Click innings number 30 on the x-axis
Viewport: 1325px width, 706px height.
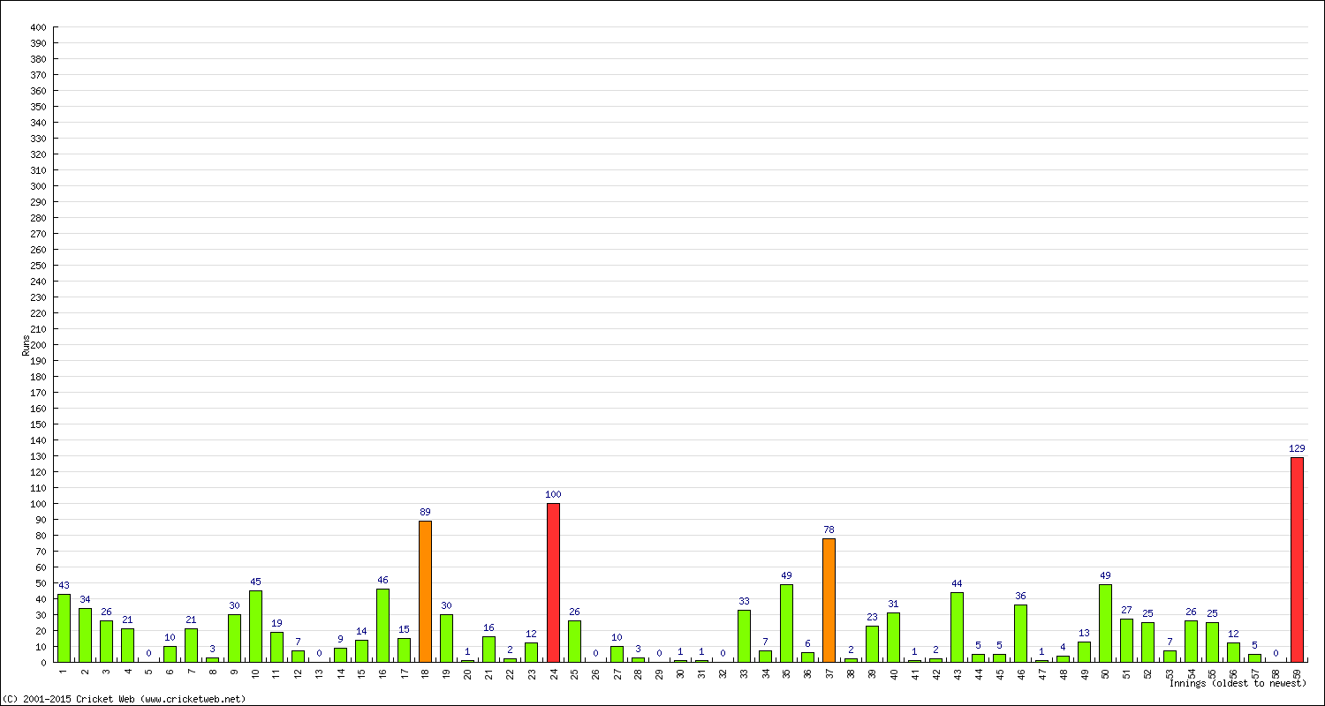680,672
